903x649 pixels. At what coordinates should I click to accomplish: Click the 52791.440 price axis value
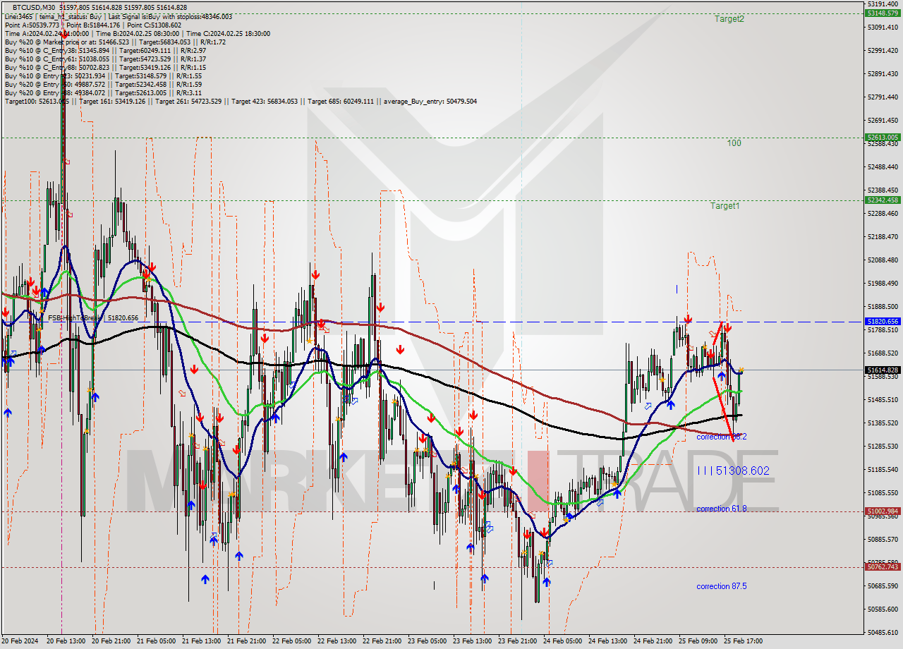click(x=884, y=97)
